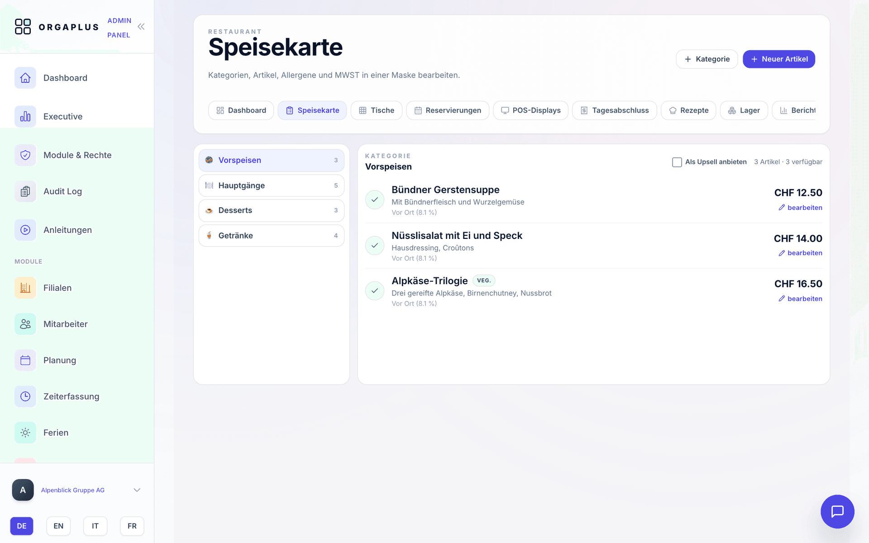Click the CHF 14.00 price
This screenshot has height=543, width=869.
click(x=798, y=238)
